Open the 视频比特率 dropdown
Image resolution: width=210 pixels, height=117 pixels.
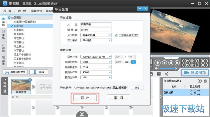pos(96,62)
